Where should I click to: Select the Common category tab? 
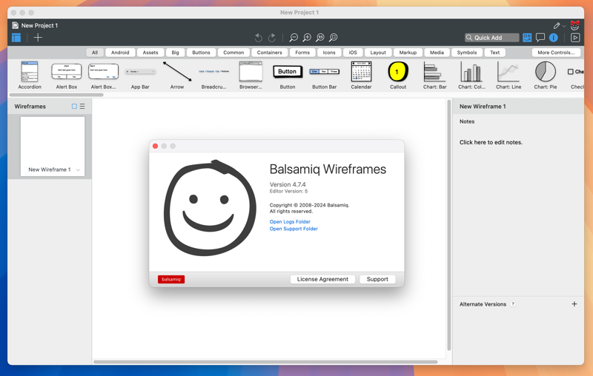click(x=233, y=53)
